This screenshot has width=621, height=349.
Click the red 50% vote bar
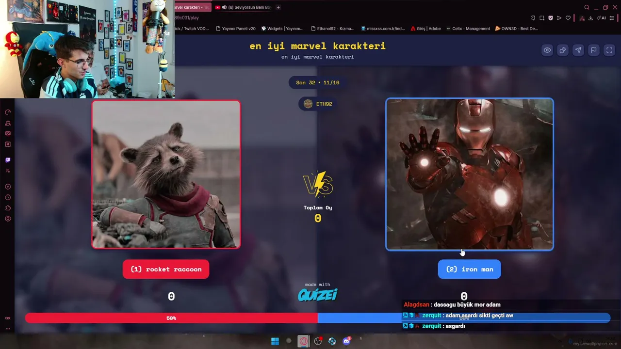(171, 318)
